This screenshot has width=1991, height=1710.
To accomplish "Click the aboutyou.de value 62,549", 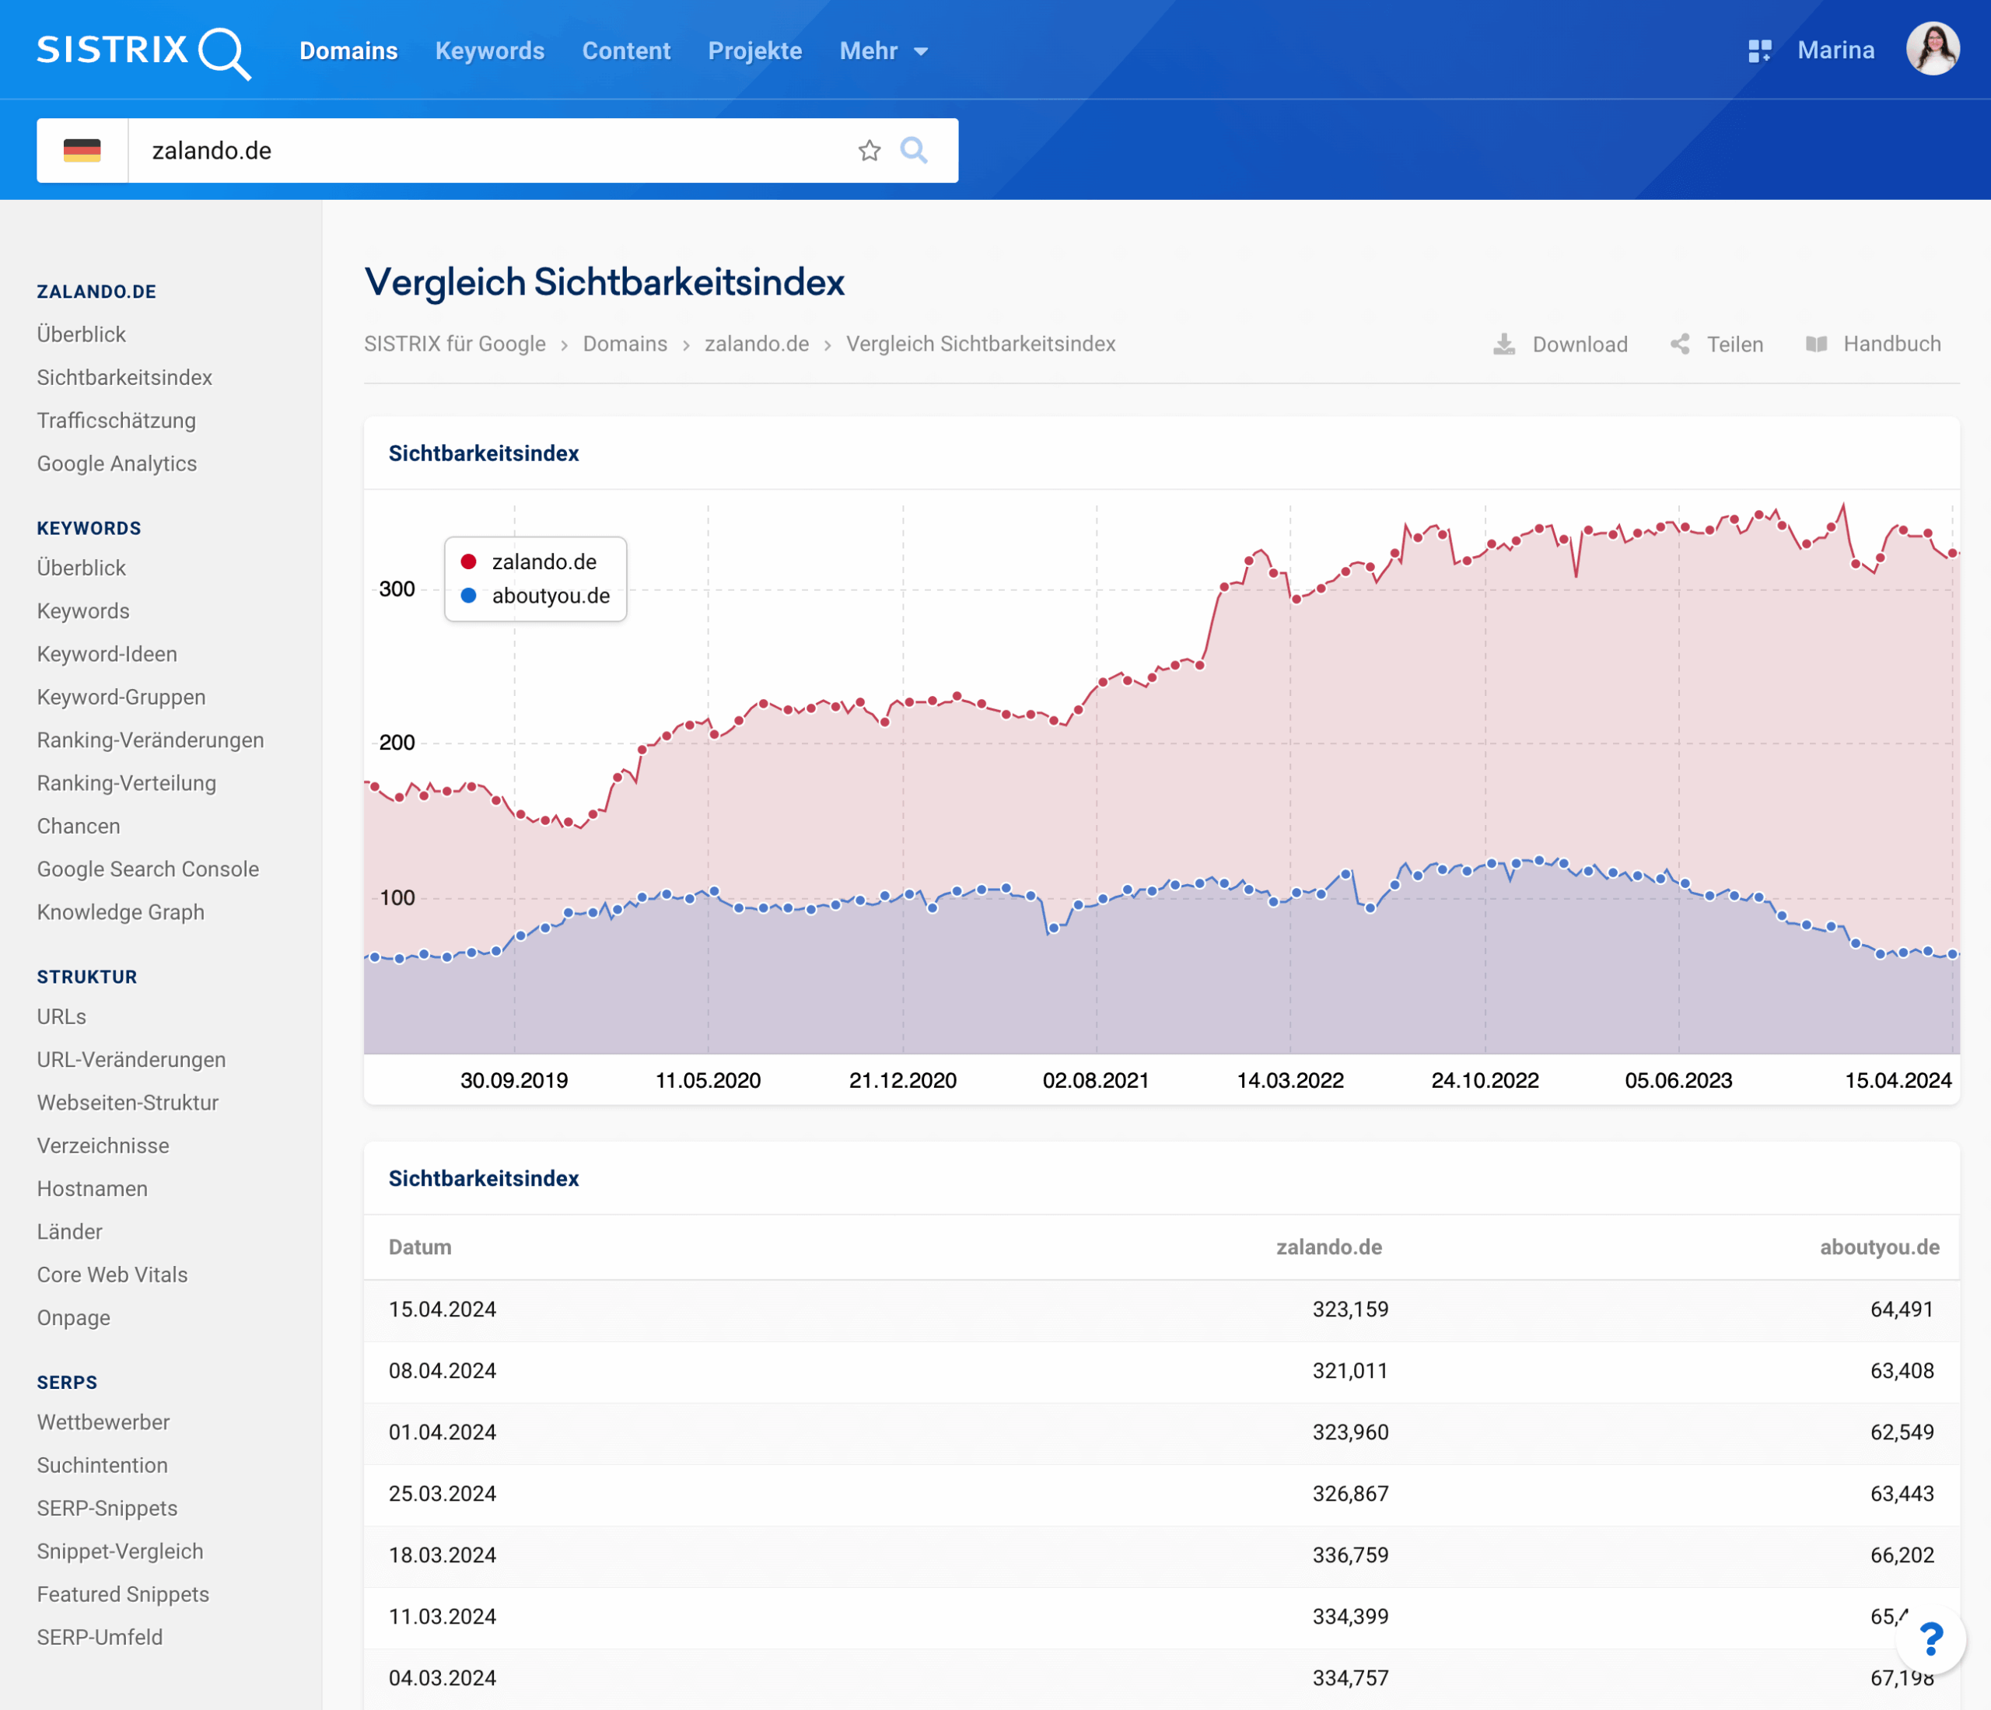I will click(x=1902, y=1432).
